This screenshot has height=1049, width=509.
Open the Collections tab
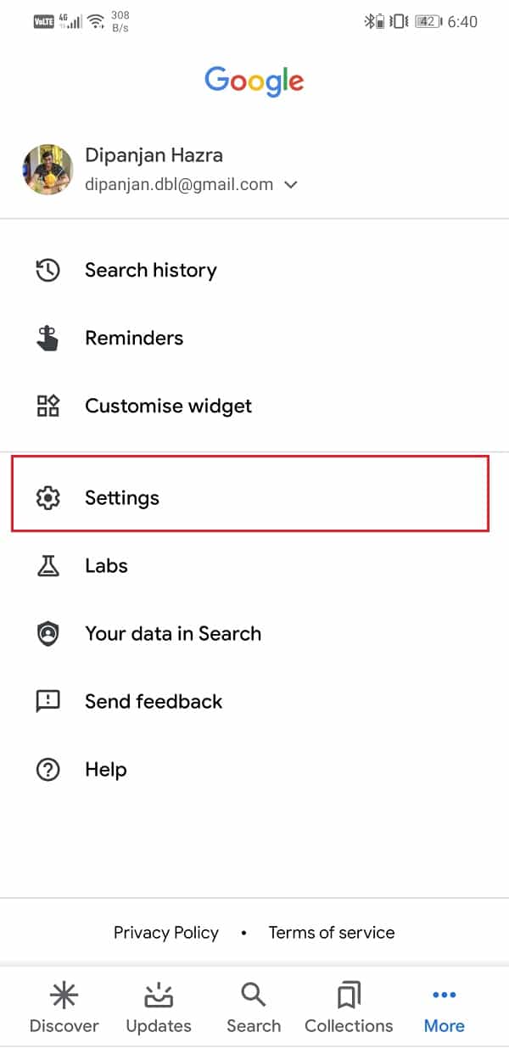pyautogui.click(x=349, y=1007)
